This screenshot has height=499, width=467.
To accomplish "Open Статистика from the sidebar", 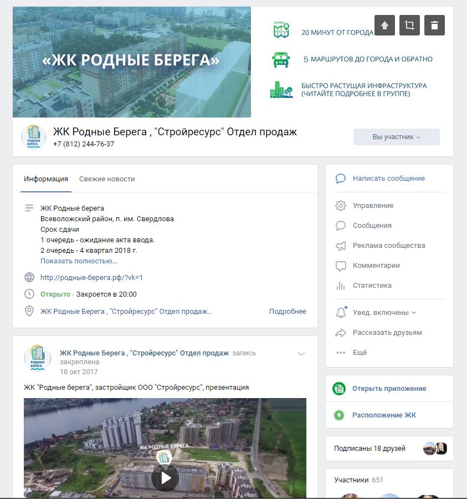I will point(372,286).
